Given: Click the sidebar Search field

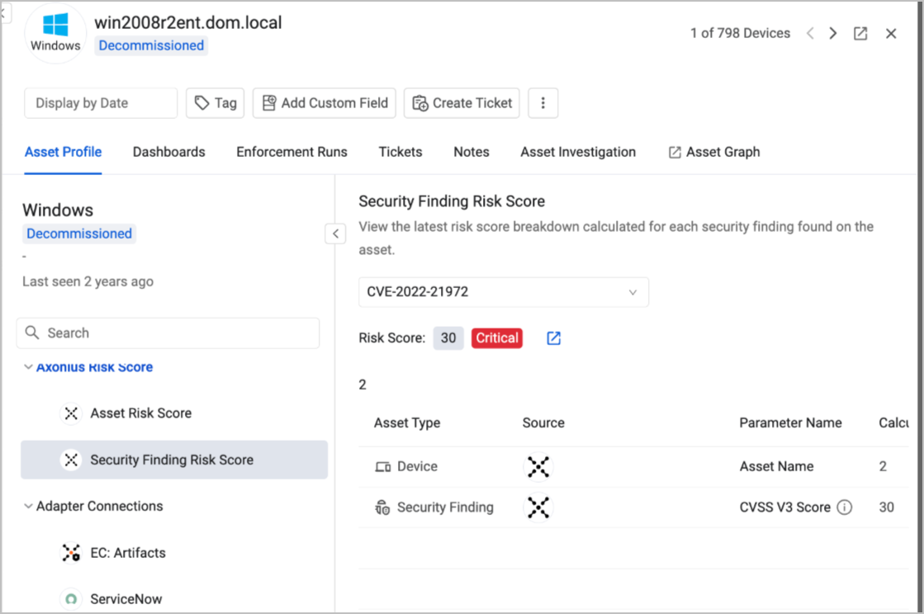Looking at the screenshot, I should click(x=168, y=333).
